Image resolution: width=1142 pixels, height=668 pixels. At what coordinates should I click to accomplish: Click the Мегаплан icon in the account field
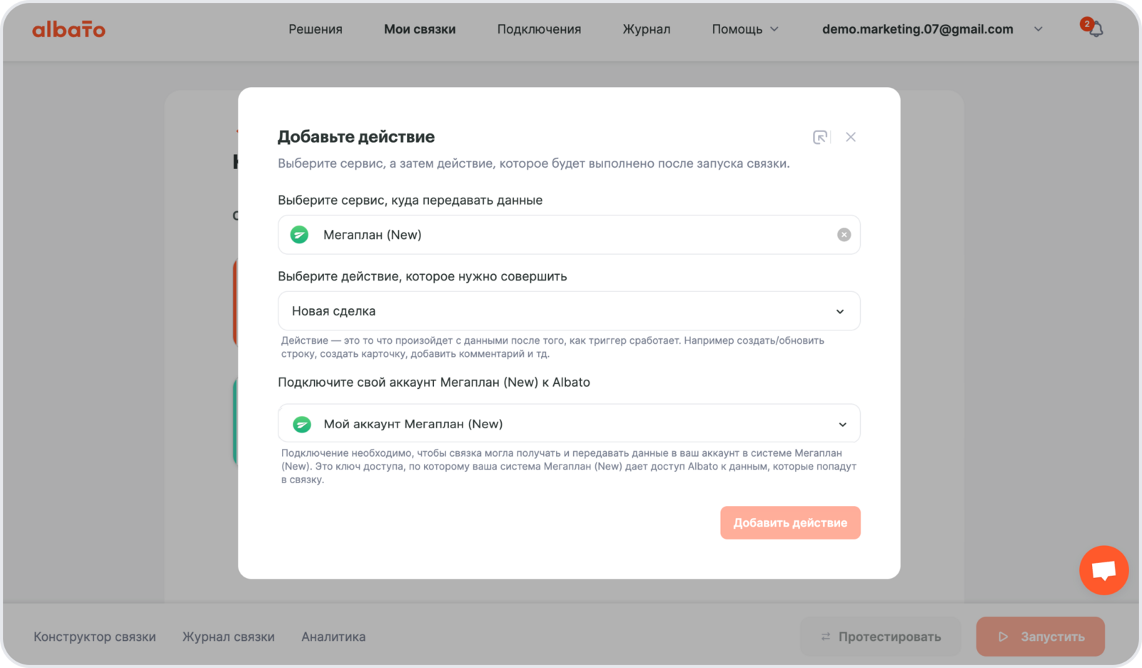click(x=302, y=425)
